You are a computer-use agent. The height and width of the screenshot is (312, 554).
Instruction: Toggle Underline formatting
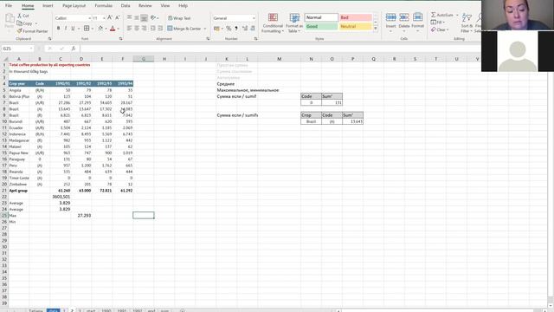[73, 29]
